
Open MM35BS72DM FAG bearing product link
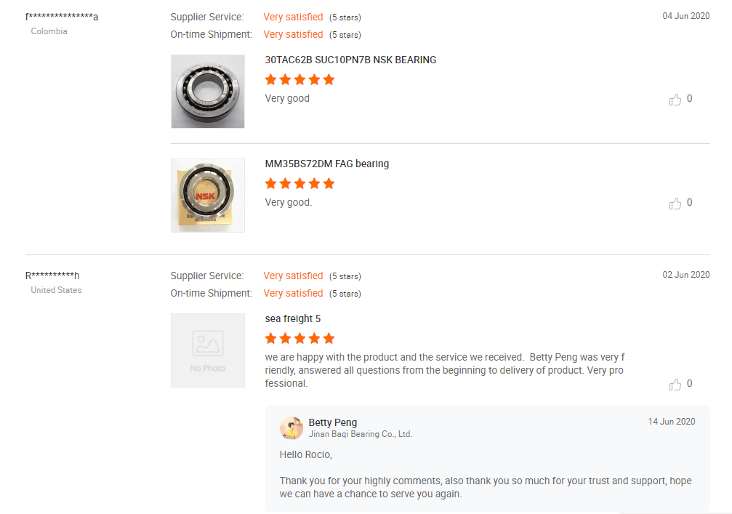[327, 164]
